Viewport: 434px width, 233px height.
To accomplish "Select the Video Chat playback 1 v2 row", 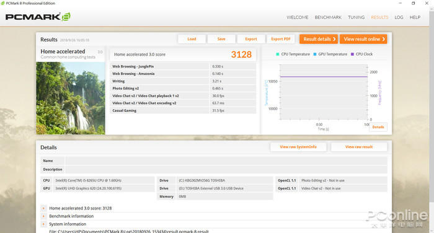I will click(183, 96).
